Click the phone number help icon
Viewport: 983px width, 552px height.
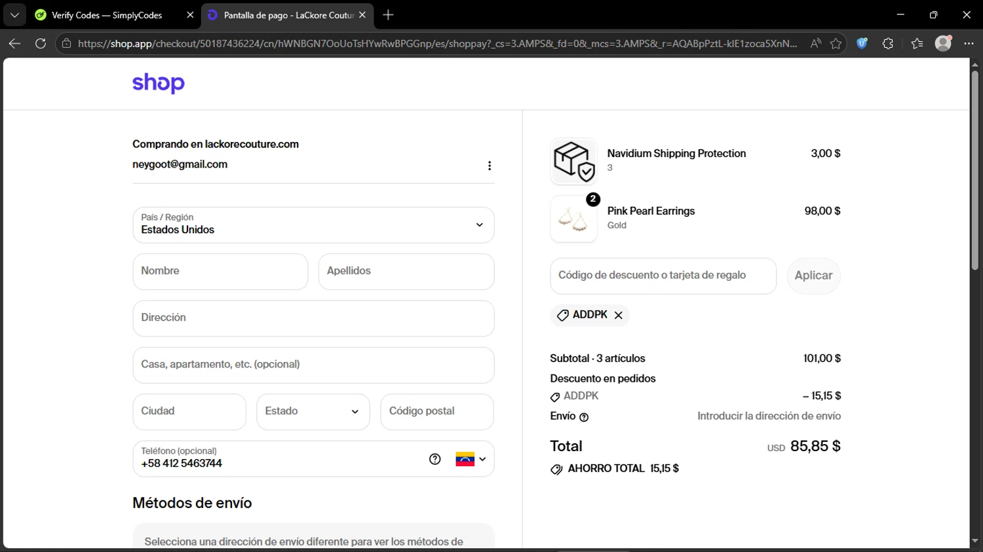[435, 459]
